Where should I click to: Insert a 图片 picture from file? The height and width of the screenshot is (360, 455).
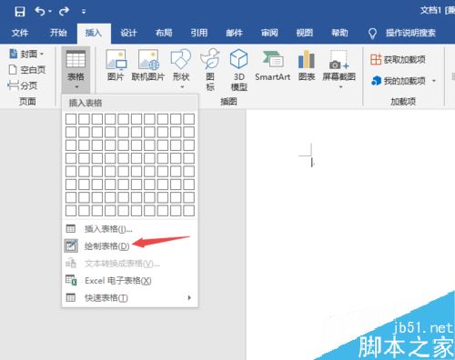[x=116, y=65]
